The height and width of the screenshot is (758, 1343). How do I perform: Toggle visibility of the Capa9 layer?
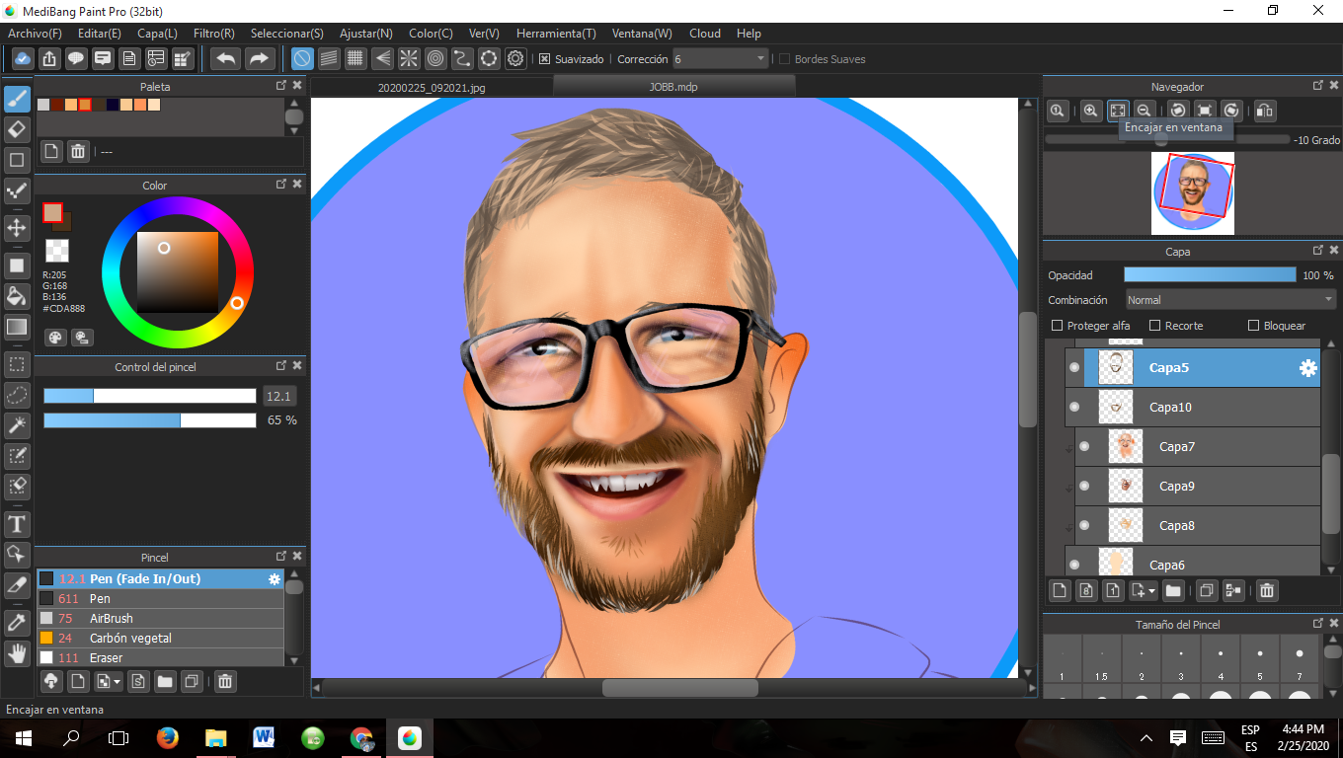(x=1084, y=486)
